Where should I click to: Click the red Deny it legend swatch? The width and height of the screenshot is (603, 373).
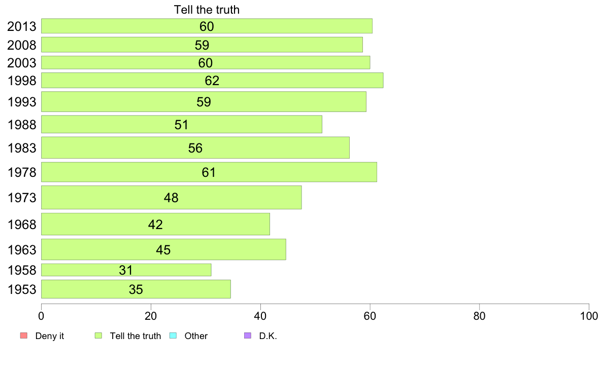(23, 335)
